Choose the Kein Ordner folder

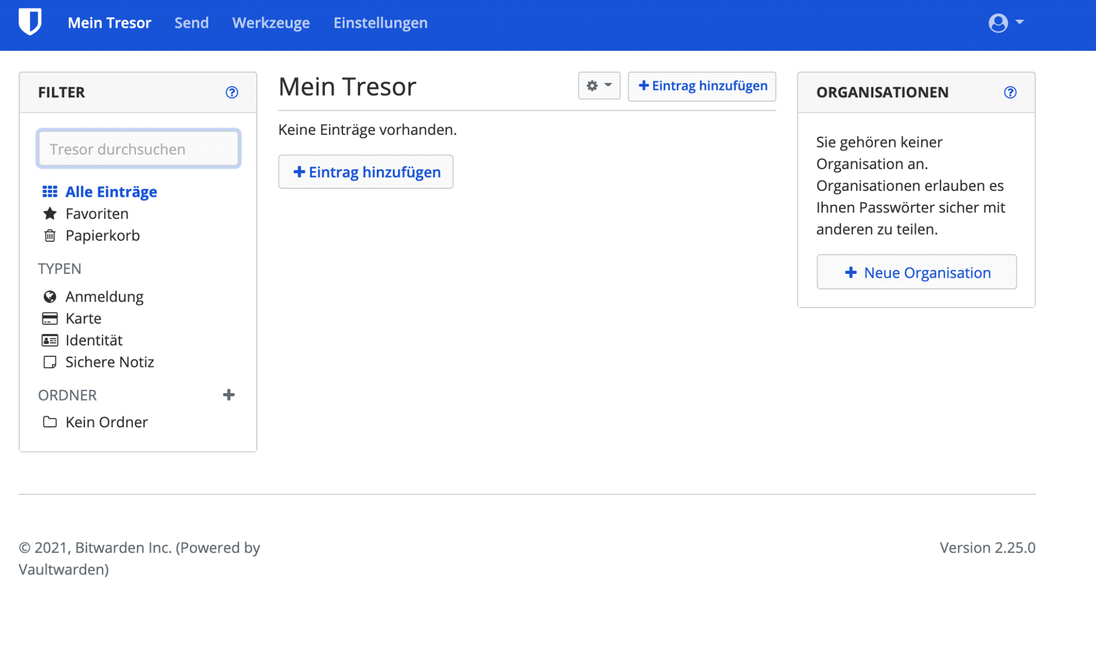pos(106,423)
